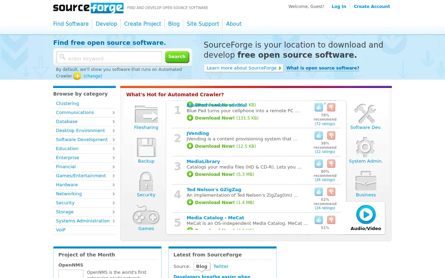Click Learn more about SourceForge button
The image size is (445, 278).
click(244, 68)
